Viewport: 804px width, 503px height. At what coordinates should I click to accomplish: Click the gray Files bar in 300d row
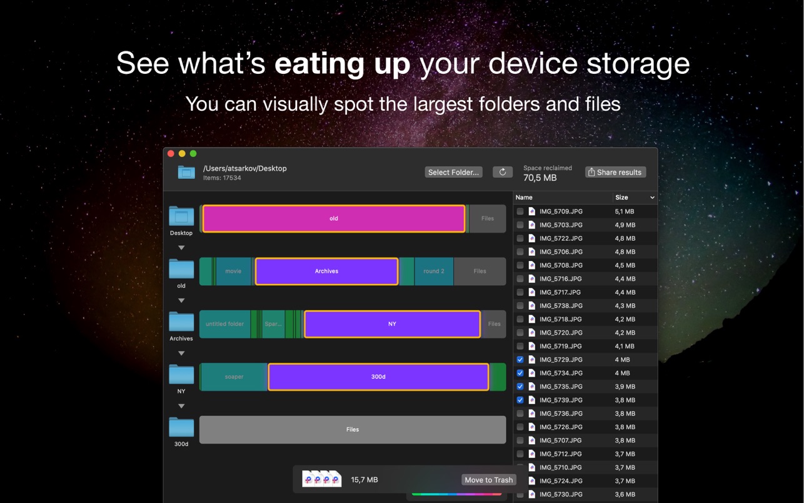(353, 430)
